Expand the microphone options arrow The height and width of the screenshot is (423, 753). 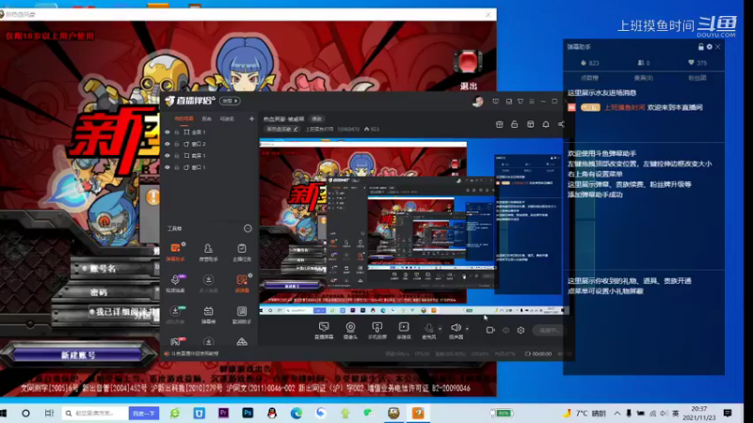[441, 328]
